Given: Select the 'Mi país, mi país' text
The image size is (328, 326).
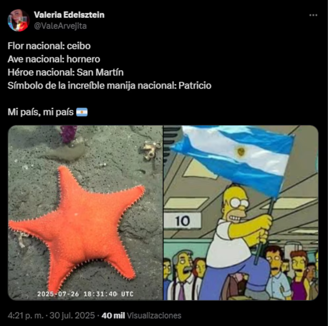Looking at the screenshot, I should pyautogui.click(x=40, y=112).
